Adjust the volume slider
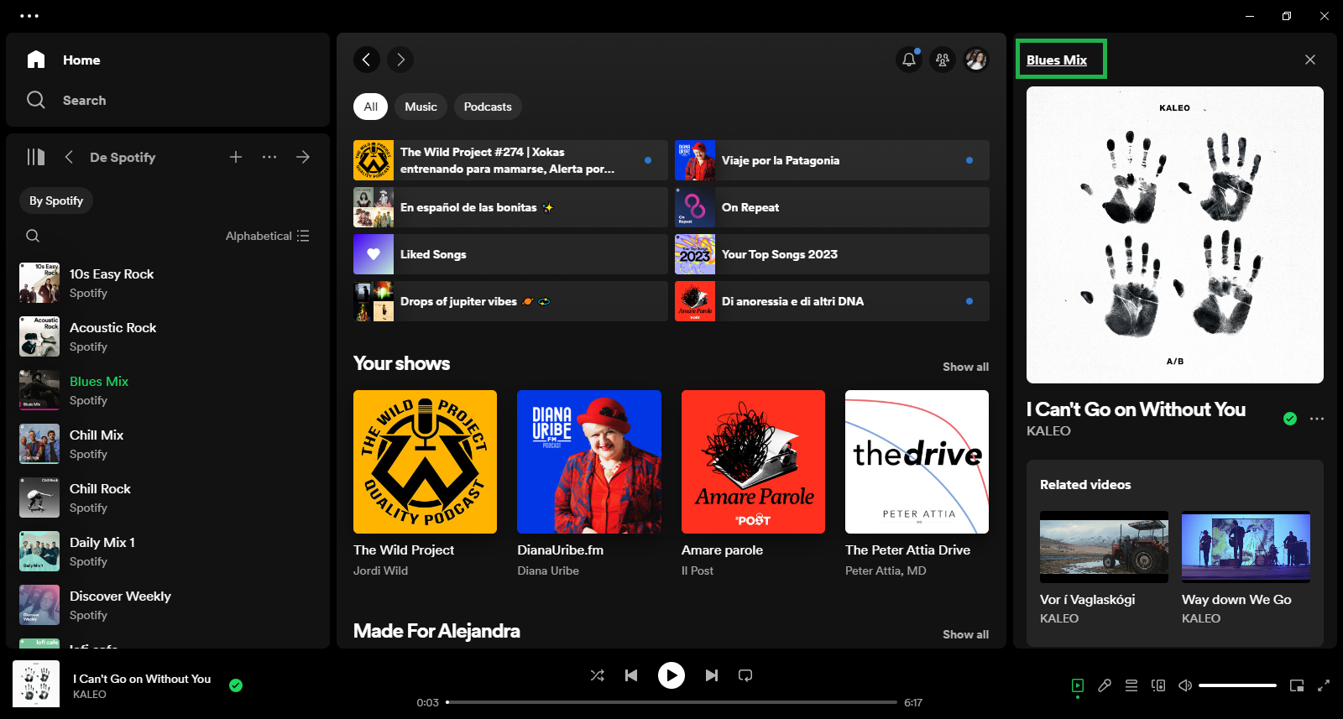Viewport: 1343px width, 719px height. tap(1238, 685)
